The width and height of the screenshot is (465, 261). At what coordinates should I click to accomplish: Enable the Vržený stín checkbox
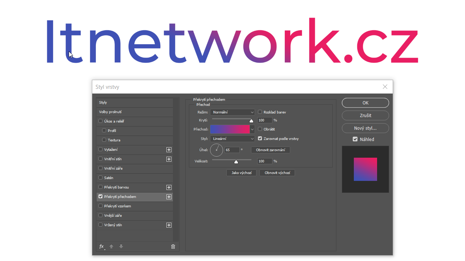click(x=101, y=225)
